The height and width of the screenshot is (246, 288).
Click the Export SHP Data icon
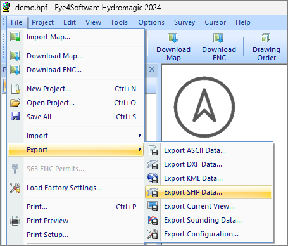click(153, 192)
